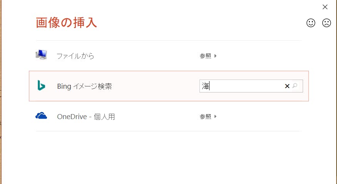Clear the Bing search text with X
The width and height of the screenshot is (337, 184).
click(287, 86)
